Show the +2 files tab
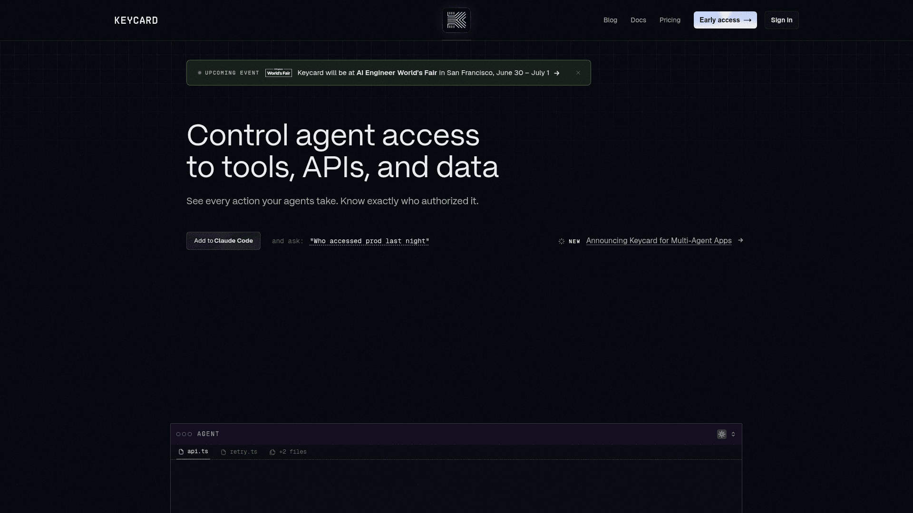Viewport: 913px width, 513px height. 288,452
